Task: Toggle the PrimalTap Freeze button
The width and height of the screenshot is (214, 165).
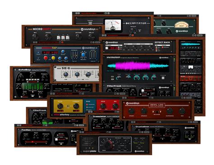Action: click(x=38, y=58)
